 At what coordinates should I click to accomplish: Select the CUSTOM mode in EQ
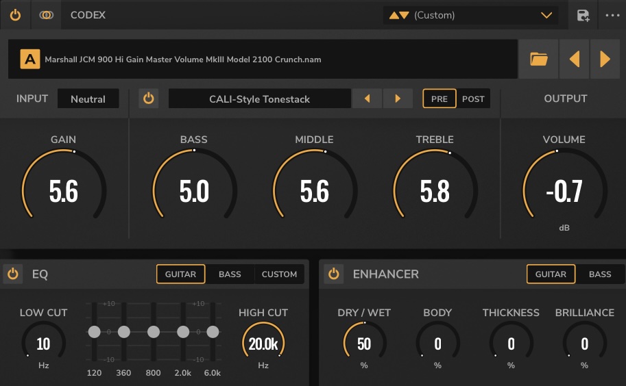click(x=279, y=274)
